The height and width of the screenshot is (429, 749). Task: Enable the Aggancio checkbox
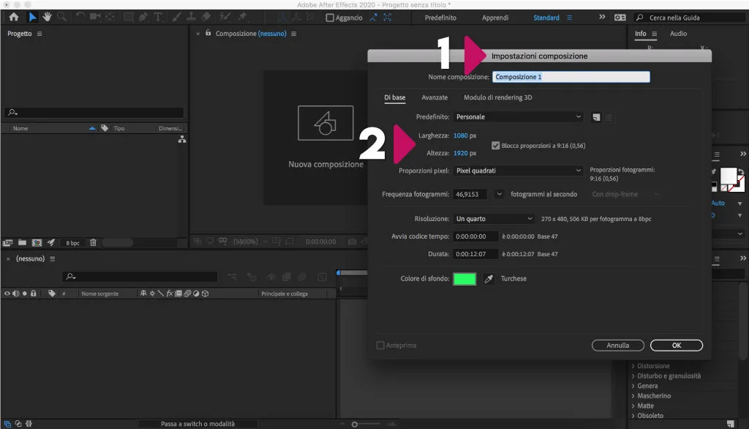point(330,18)
